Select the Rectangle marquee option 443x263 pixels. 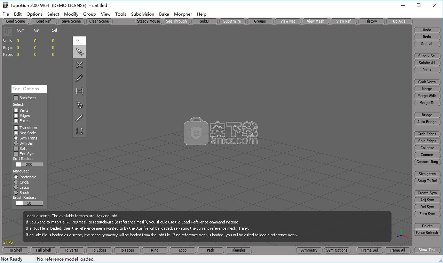(16, 177)
